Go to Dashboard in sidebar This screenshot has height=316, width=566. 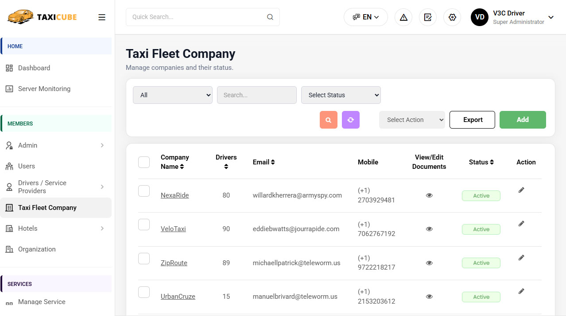(56, 68)
